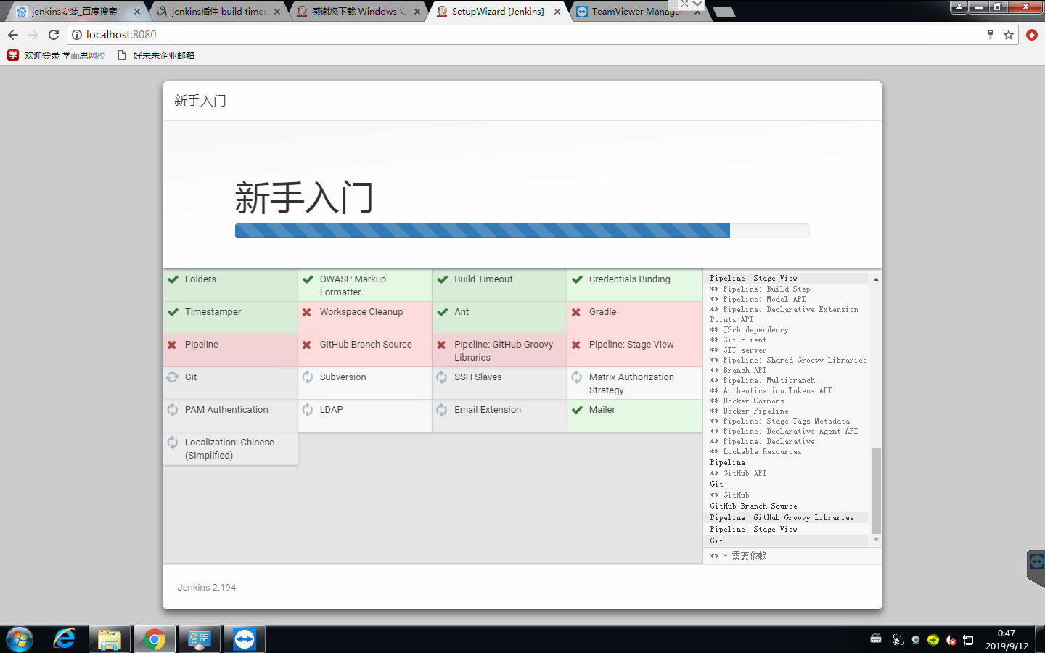The width and height of the screenshot is (1045, 653).
Task: Open File Explorer from the taskbar
Action: 110,640
